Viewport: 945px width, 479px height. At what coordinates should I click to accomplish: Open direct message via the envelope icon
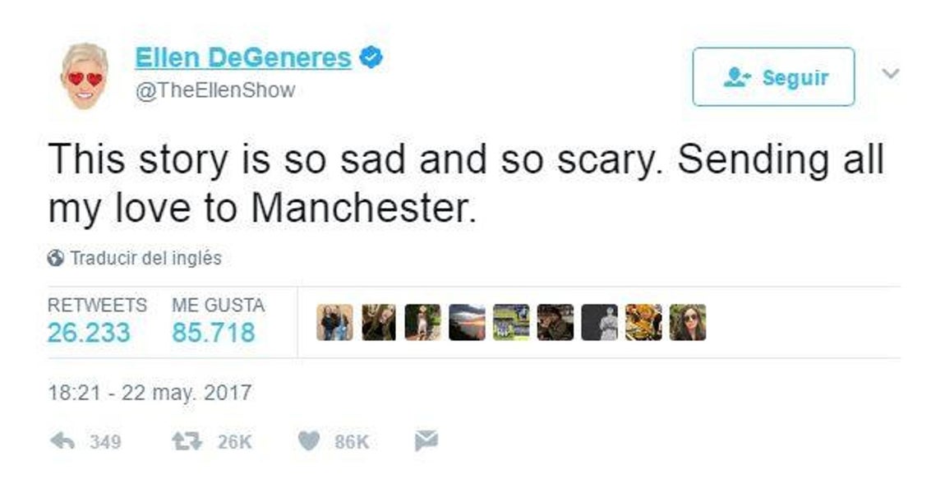426,440
